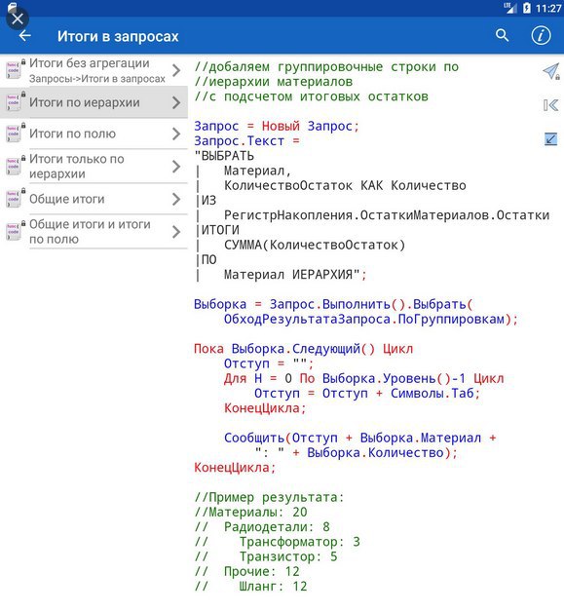The height and width of the screenshot is (611, 564).
Task: Click 'КоличествоОстаток КАК Количество' line
Action: click(x=345, y=185)
